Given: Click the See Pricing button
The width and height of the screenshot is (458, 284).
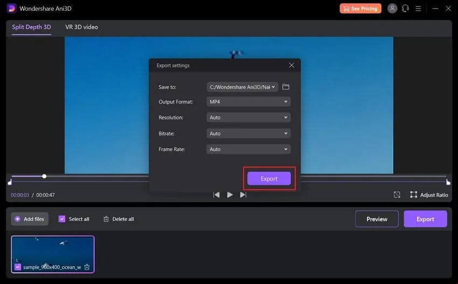Looking at the screenshot, I should 360,9.
